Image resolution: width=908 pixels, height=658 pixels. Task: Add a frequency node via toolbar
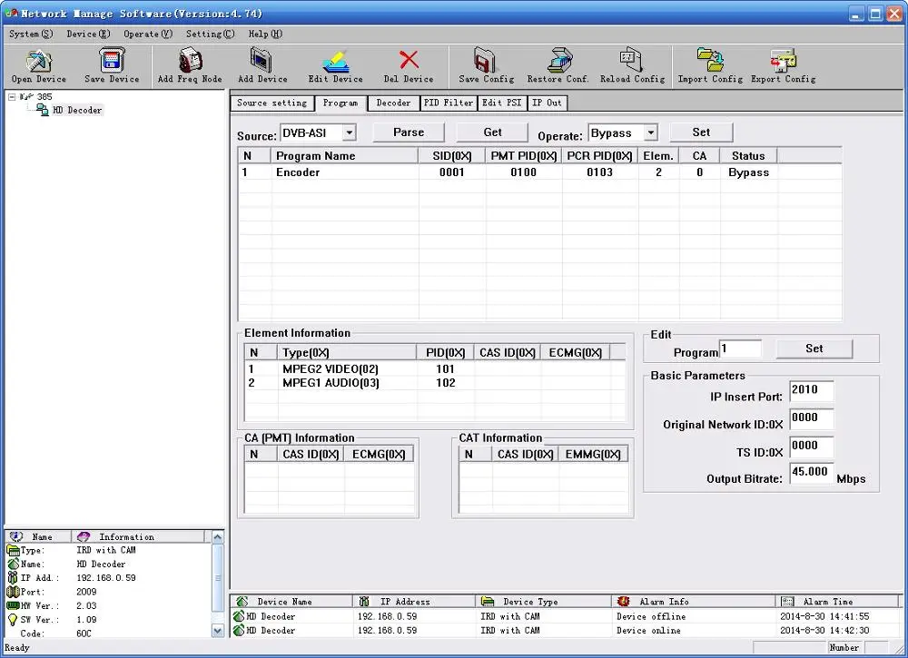click(x=189, y=65)
